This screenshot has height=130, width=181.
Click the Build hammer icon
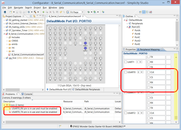tap(35, 12)
